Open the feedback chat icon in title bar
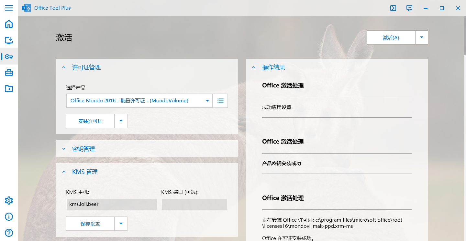 pos(409,8)
